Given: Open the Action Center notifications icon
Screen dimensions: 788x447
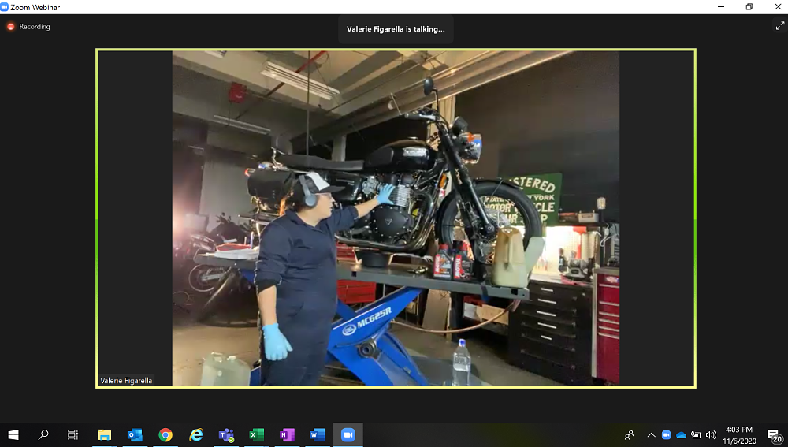Looking at the screenshot, I should click(774, 435).
